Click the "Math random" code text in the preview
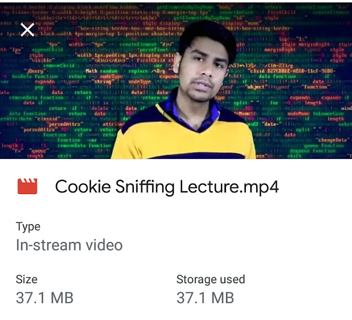 tap(101, 71)
